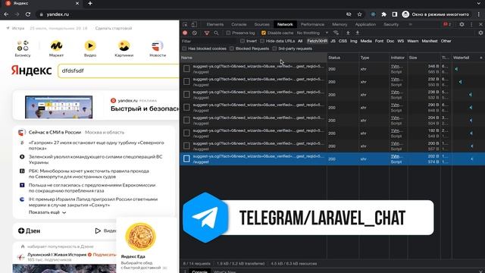Image resolution: width=485 pixels, height=273 pixels.
Task: Expand Показать ещё news list
Action: (47, 212)
